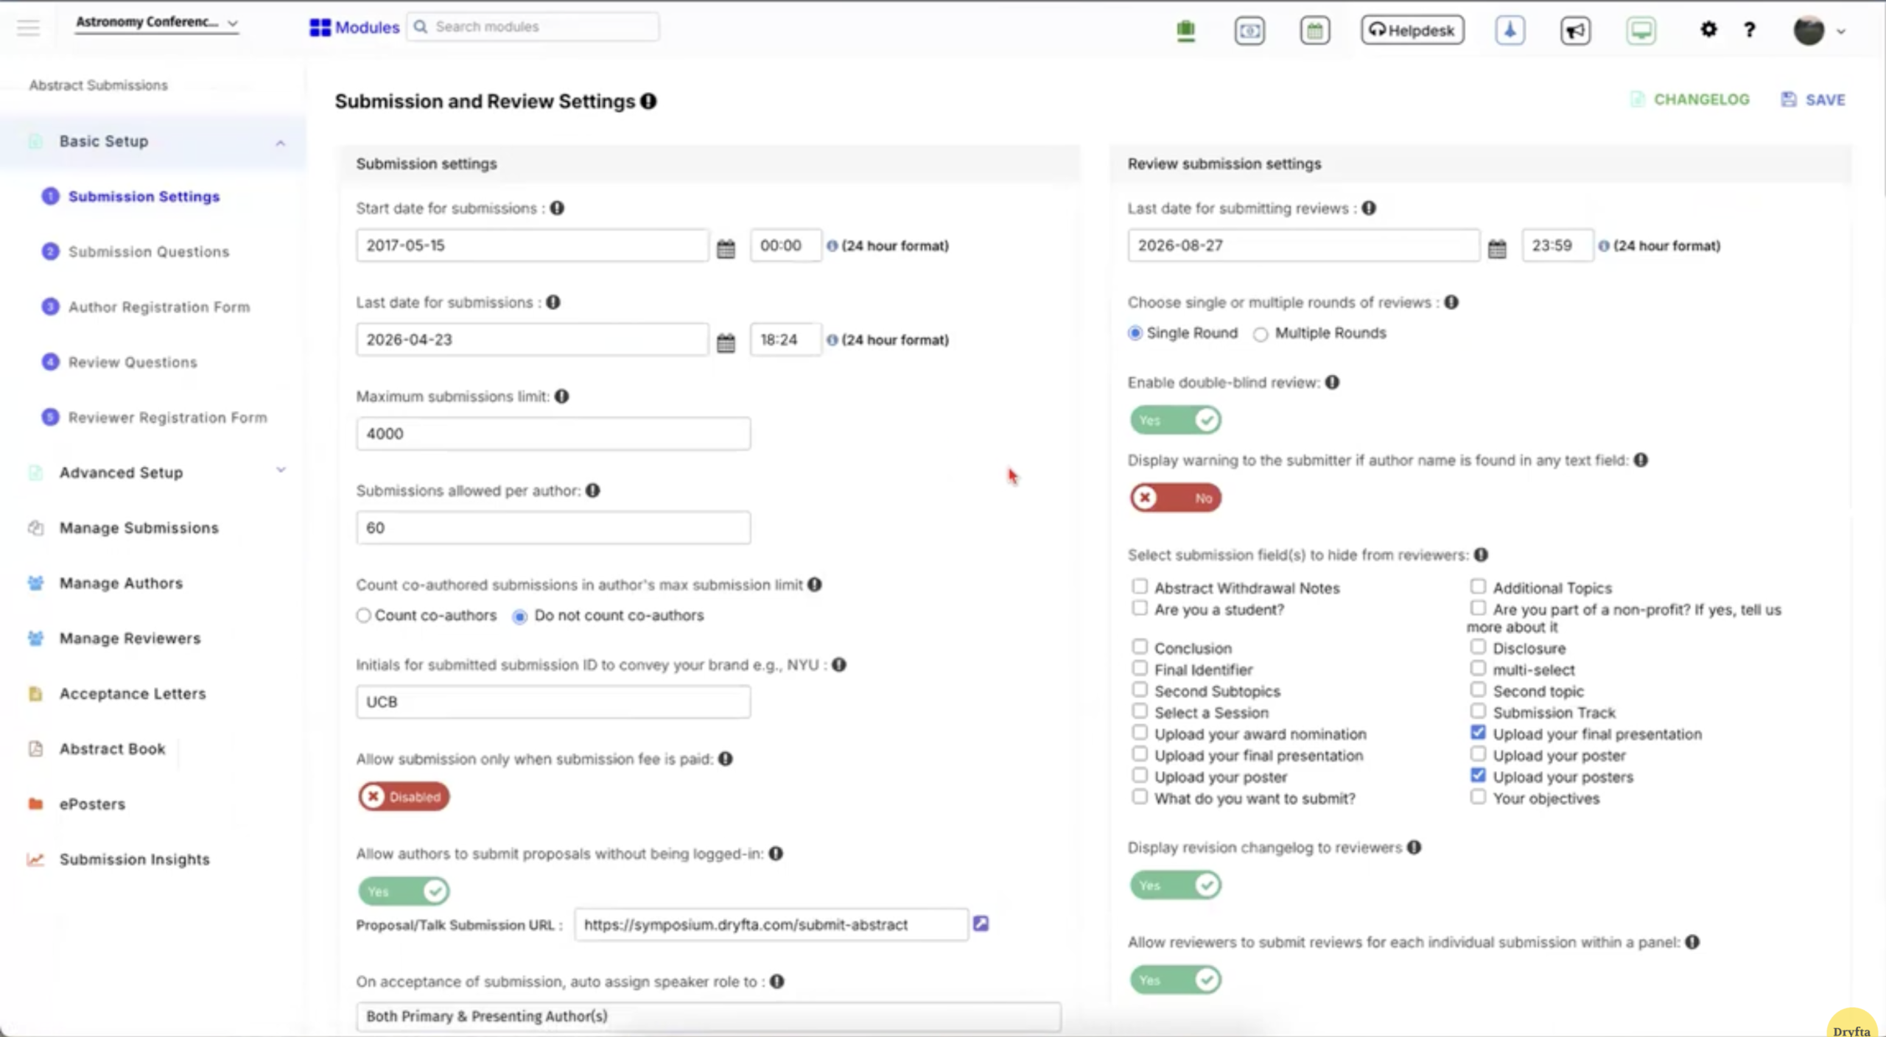Open the settings gear icon
Screen dimensions: 1886x1037
click(1708, 29)
